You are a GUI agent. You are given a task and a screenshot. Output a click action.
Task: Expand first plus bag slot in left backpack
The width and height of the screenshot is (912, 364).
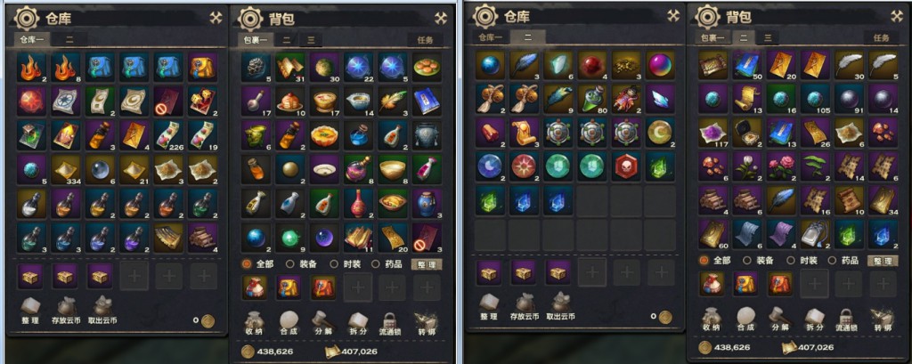click(x=358, y=287)
